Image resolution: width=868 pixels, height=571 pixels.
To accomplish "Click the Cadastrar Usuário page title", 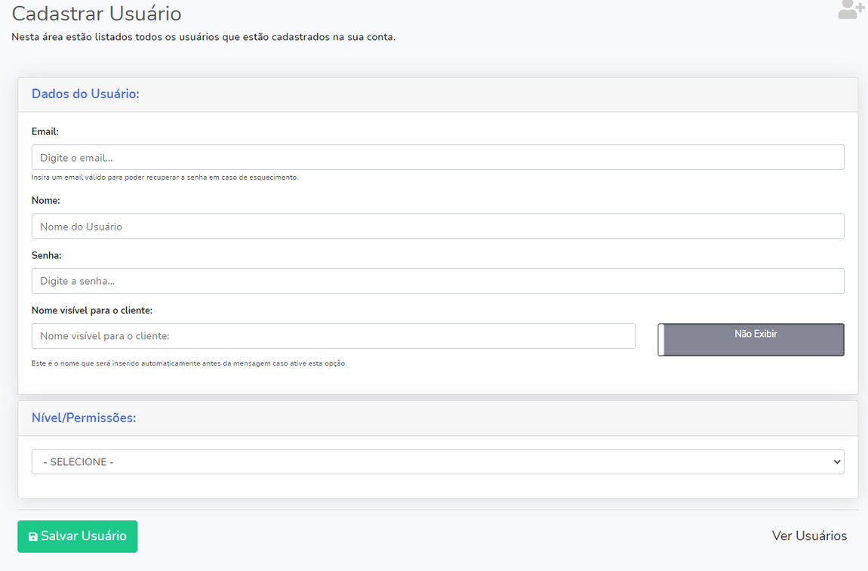I will (x=97, y=14).
